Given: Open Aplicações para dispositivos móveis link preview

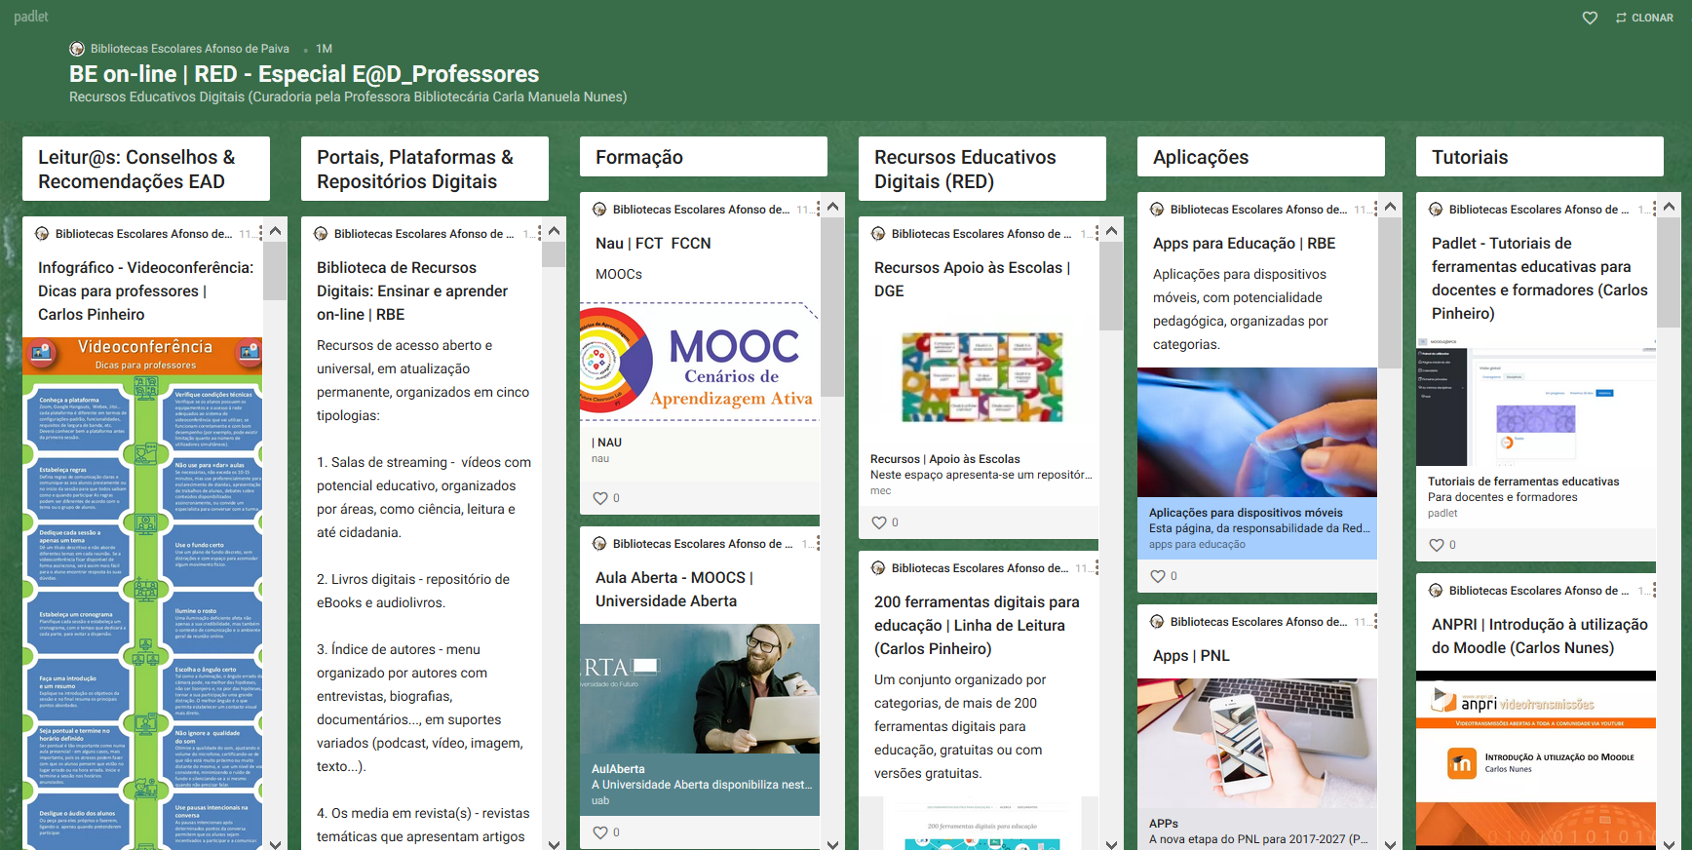Looking at the screenshot, I should [x=1257, y=463].
